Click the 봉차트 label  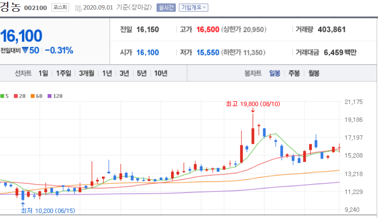[x=253, y=73]
